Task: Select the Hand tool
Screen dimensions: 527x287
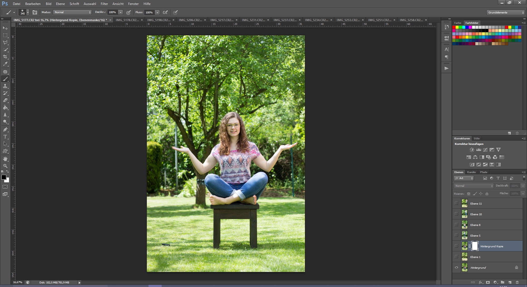Action: 5,159
